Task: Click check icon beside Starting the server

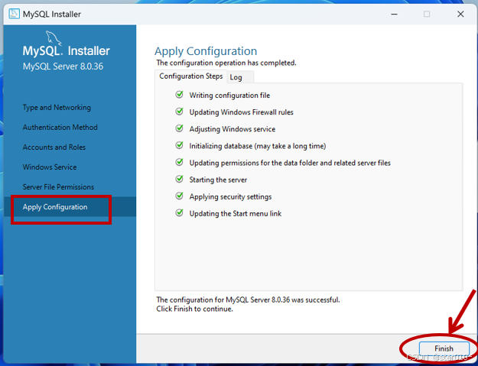Action: click(179, 179)
